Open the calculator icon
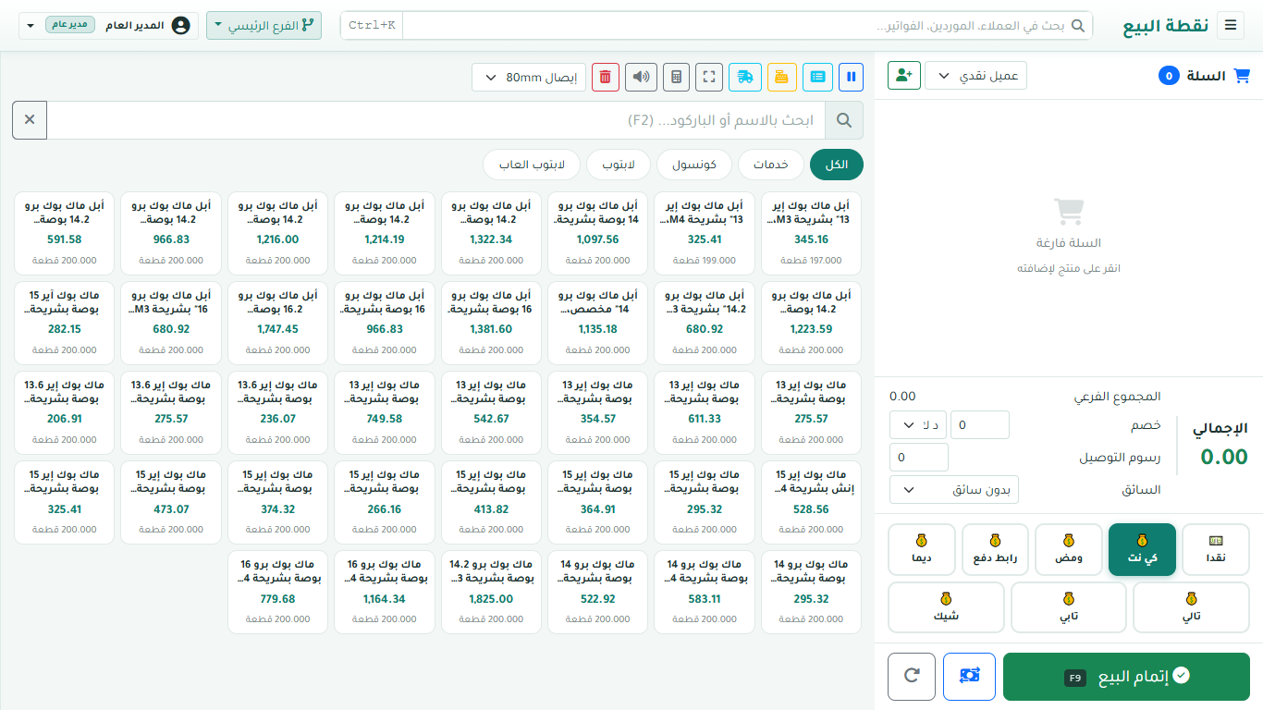 tap(677, 77)
